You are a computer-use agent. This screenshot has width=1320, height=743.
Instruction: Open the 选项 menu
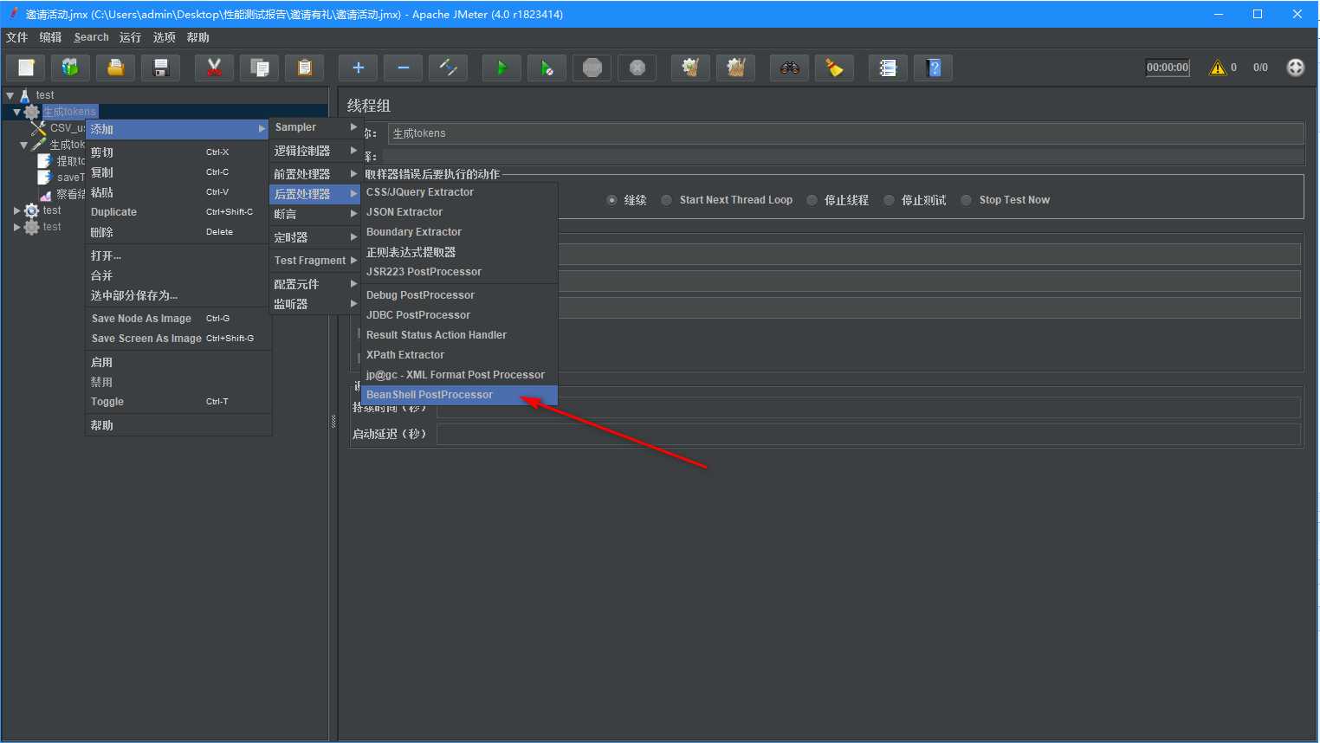click(x=164, y=37)
